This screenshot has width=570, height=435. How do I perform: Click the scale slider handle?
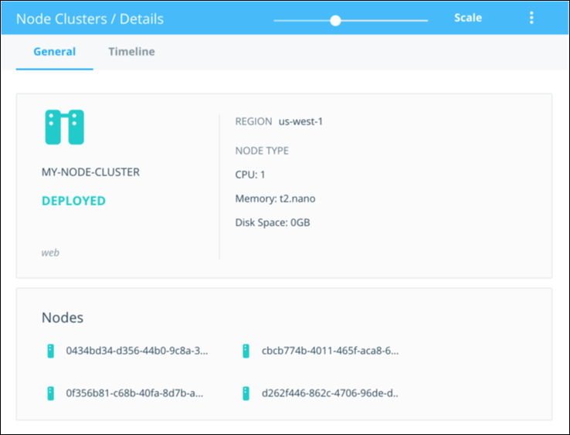pyautogui.click(x=335, y=20)
